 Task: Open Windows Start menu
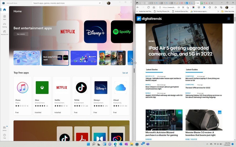(x=88, y=144)
